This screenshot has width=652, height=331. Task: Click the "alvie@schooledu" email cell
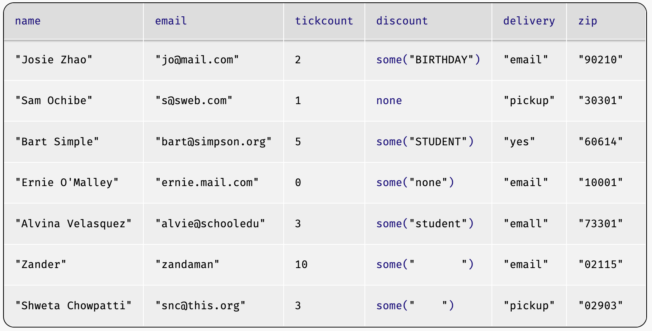pos(210,224)
